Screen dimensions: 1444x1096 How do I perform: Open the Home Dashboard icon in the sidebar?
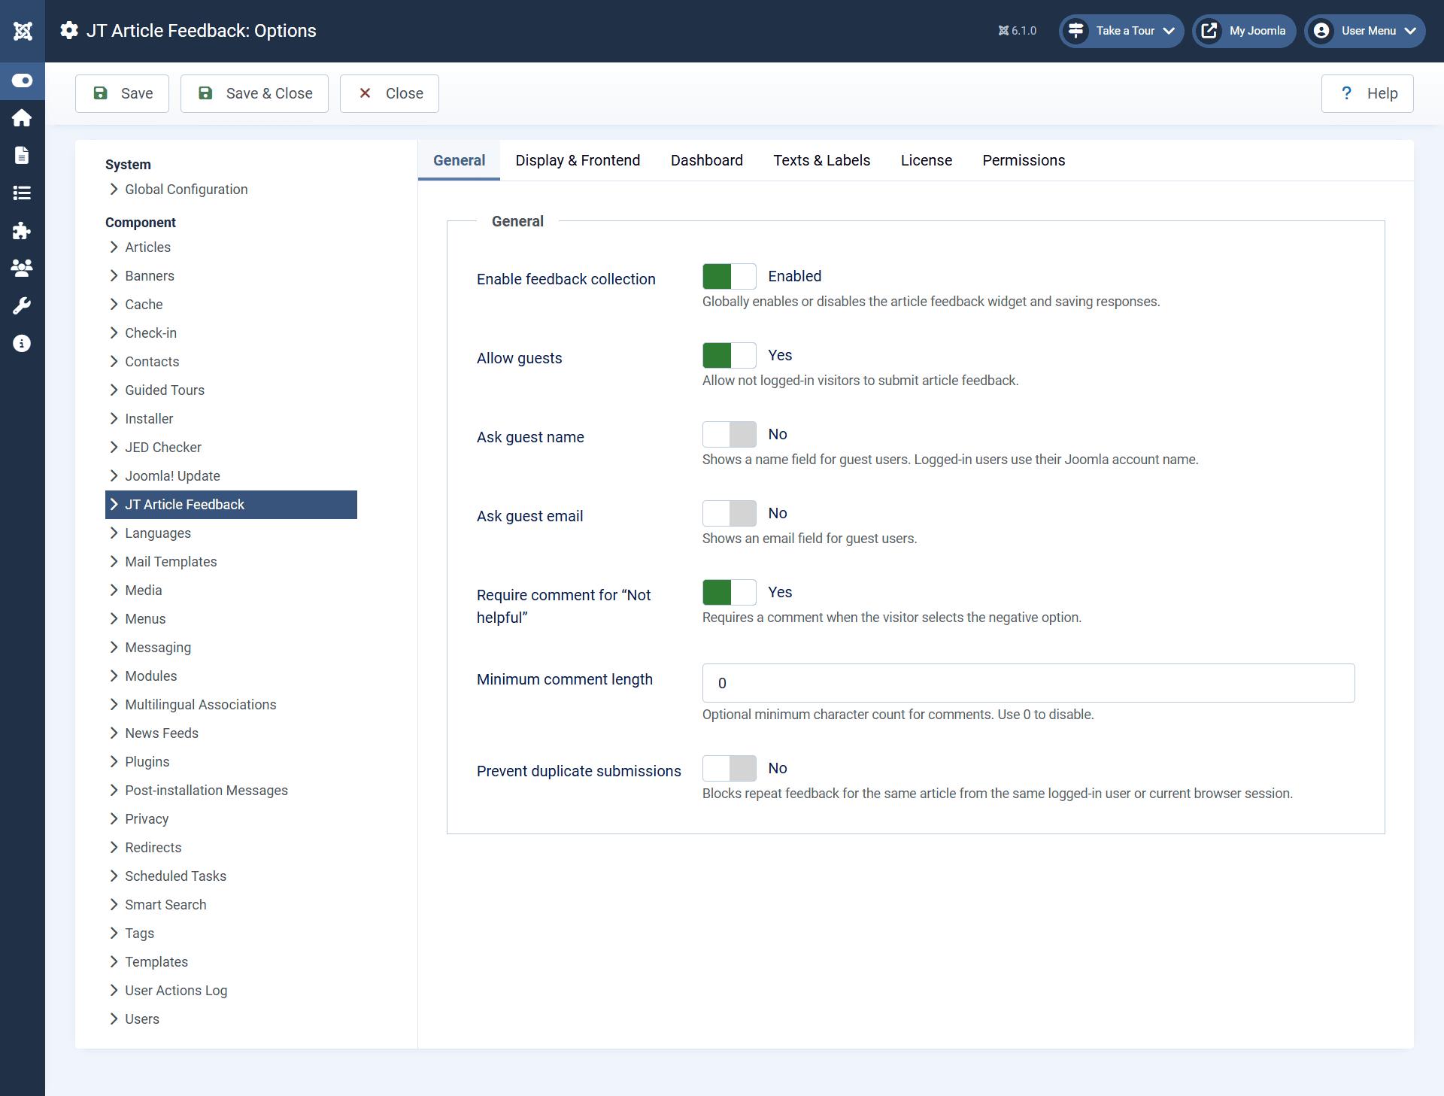click(22, 118)
